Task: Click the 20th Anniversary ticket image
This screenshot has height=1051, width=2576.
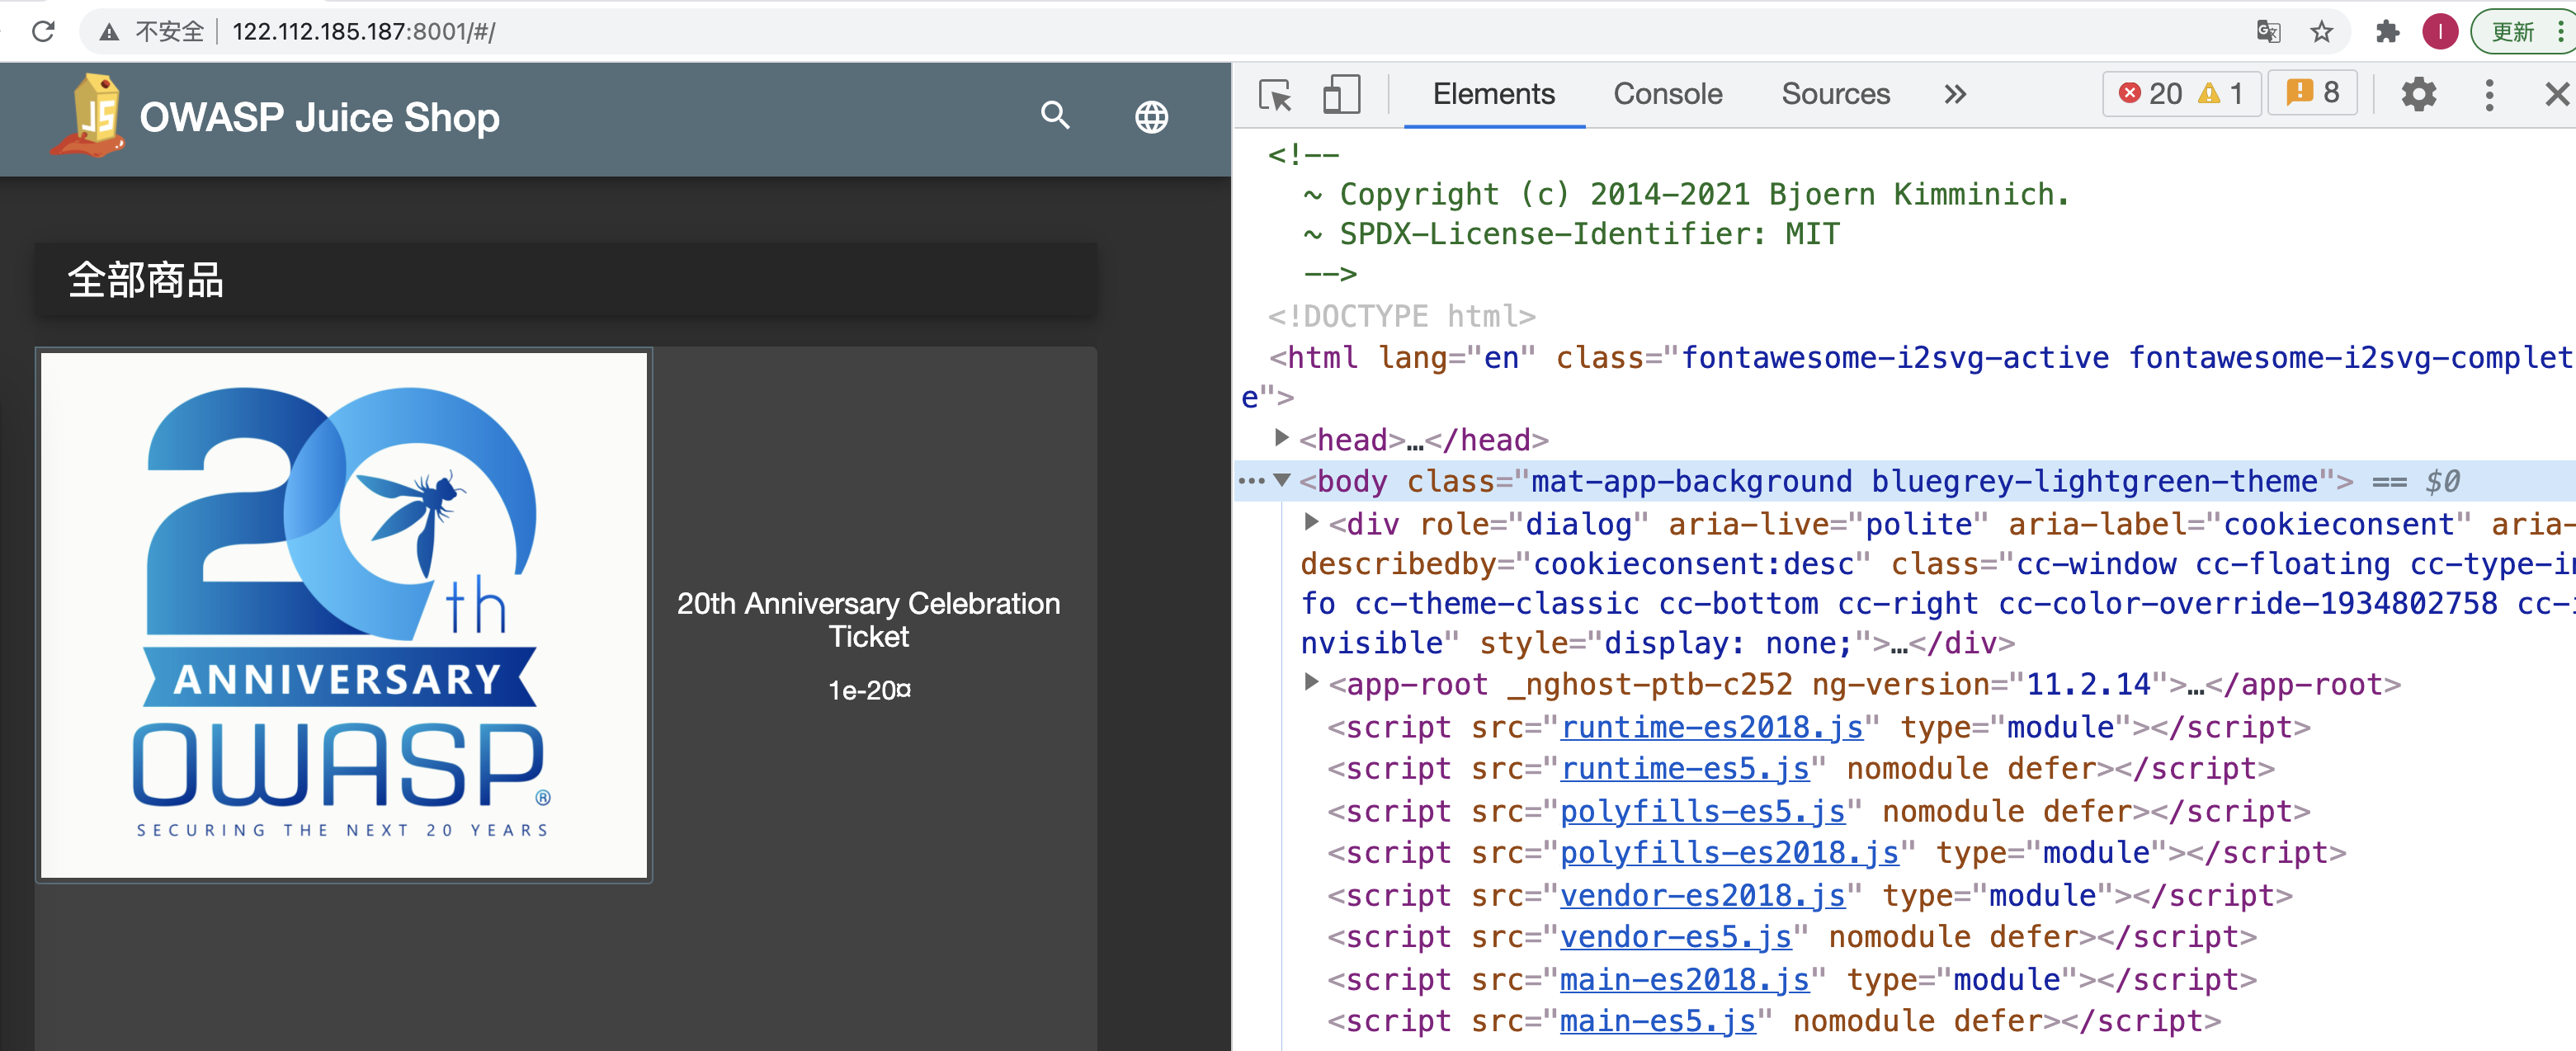Action: (x=344, y=615)
